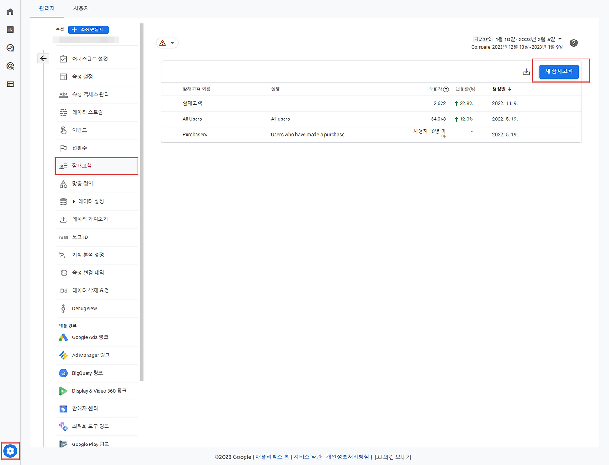The height and width of the screenshot is (465, 609).
Task: Click the 데이터 가져오기 upload icon
Action: (63, 219)
